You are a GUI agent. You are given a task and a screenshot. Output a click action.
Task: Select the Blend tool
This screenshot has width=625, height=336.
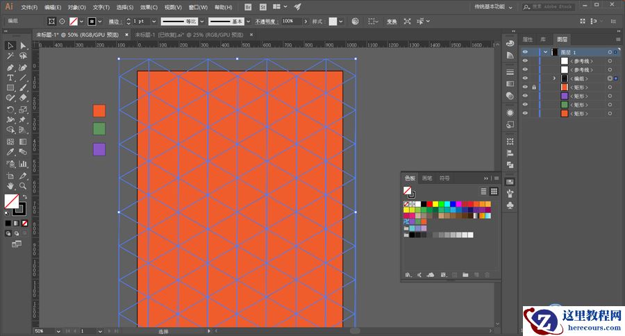pyautogui.click(x=23, y=152)
